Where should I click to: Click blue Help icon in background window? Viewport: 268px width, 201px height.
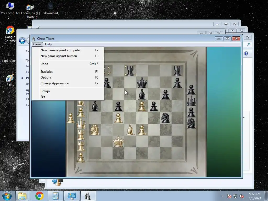click(246, 53)
